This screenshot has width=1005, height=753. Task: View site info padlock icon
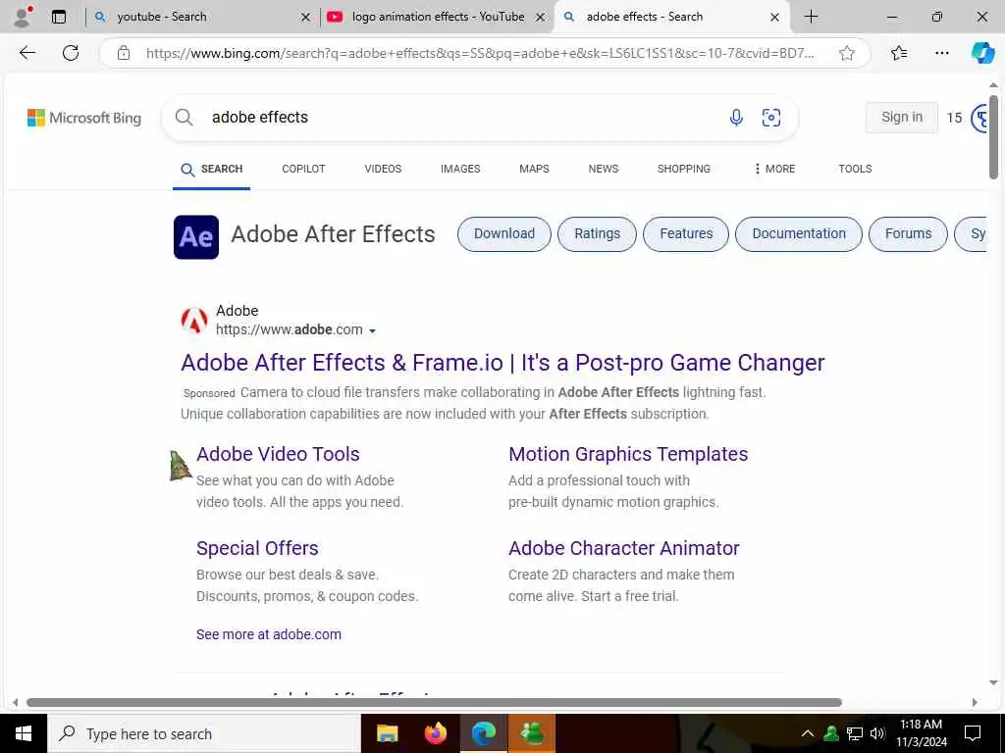(124, 53)
